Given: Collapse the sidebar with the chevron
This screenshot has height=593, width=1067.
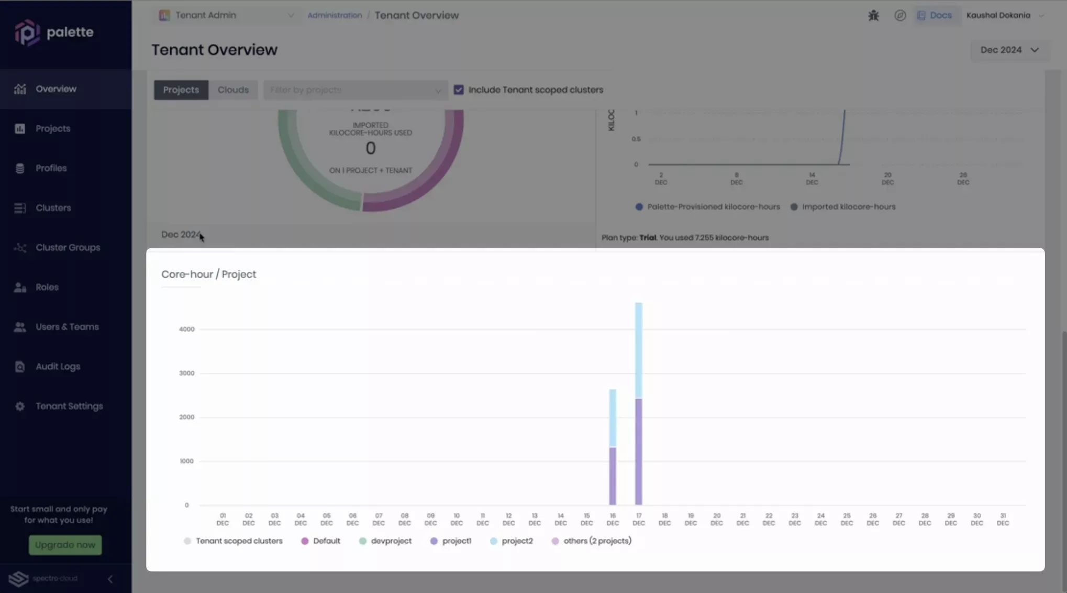Looking at the screenshot, I should [110, 579].
